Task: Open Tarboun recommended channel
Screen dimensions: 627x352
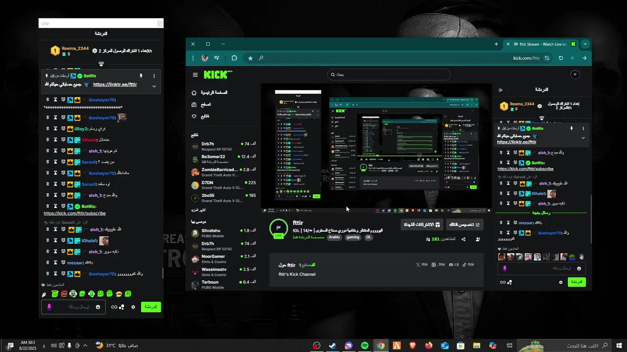Action: [x=223, y=284]
